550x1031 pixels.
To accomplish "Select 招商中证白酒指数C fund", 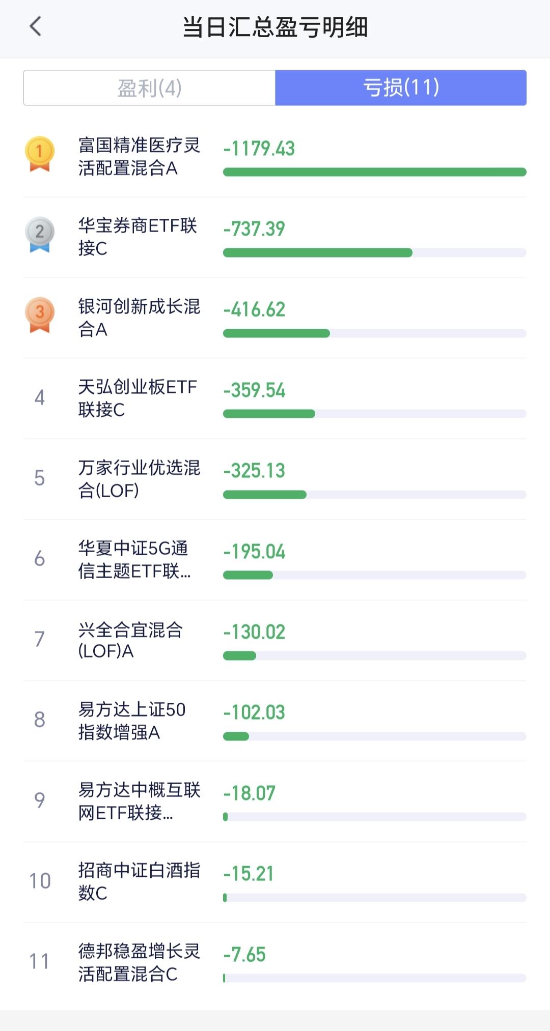I will point(139,881).
